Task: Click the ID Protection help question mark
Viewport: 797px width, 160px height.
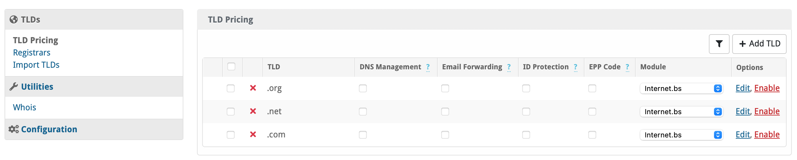Action: 575,67
